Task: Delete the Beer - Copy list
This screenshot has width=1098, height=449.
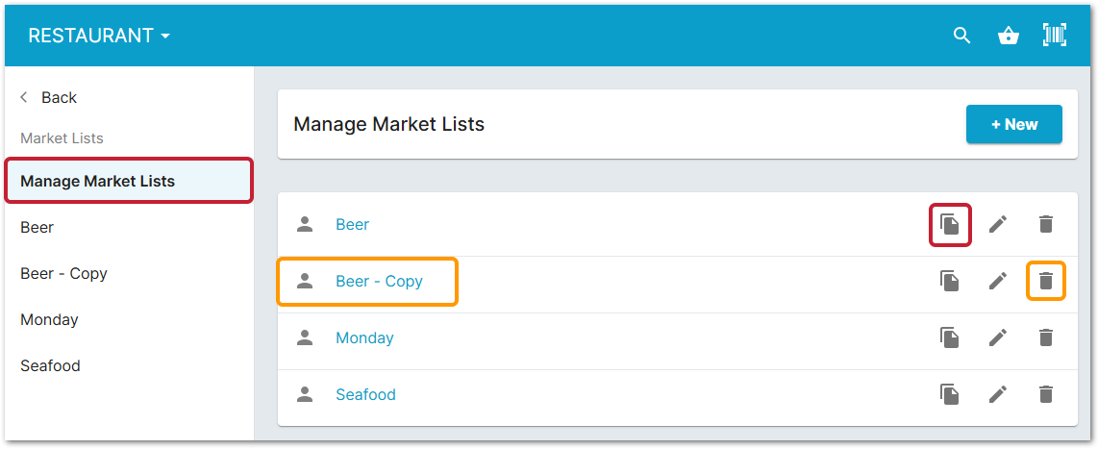Action: [1046, 281]
